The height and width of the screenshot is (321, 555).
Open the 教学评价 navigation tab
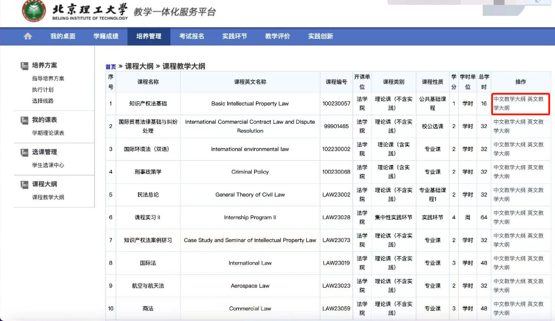(277, 36)
